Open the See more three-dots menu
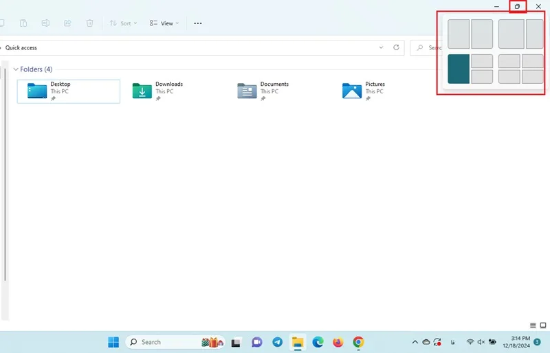 point(198,23)
